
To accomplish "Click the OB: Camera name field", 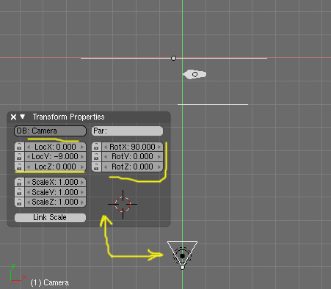I will (50, 131).
